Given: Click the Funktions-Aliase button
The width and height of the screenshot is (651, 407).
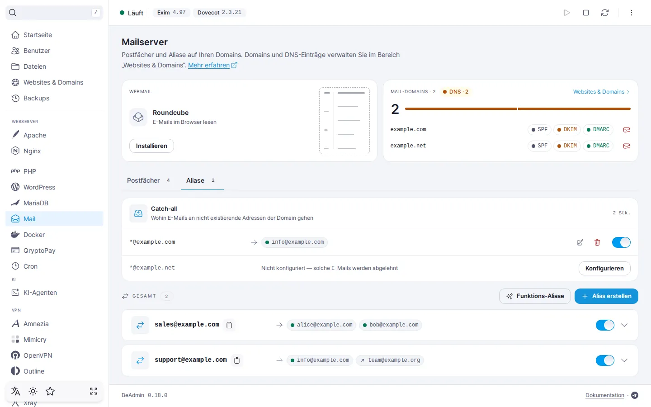Looking at the screenshot, I should [535, 296].
